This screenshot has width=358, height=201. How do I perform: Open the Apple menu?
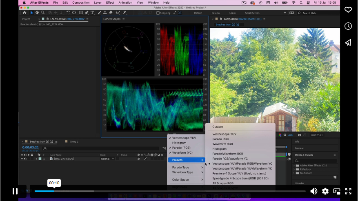pyautogui.click(x=24, y=3)
